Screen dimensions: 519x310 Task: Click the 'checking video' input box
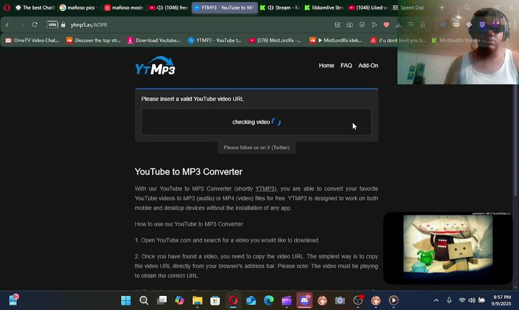click(256, 122)
